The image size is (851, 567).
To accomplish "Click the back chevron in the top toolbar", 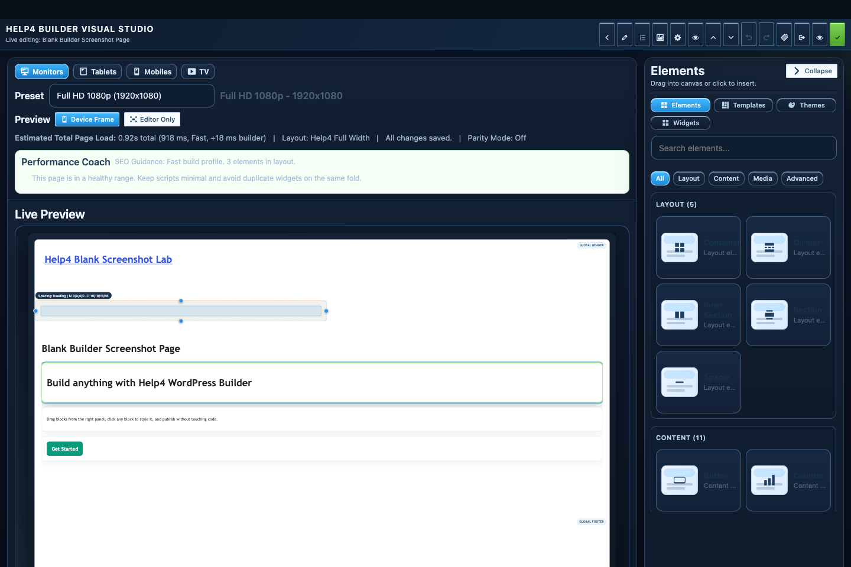I will pos(607,35).
